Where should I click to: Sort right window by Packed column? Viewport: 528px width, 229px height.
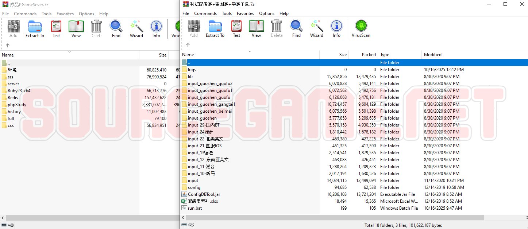(x=369, y=55)
